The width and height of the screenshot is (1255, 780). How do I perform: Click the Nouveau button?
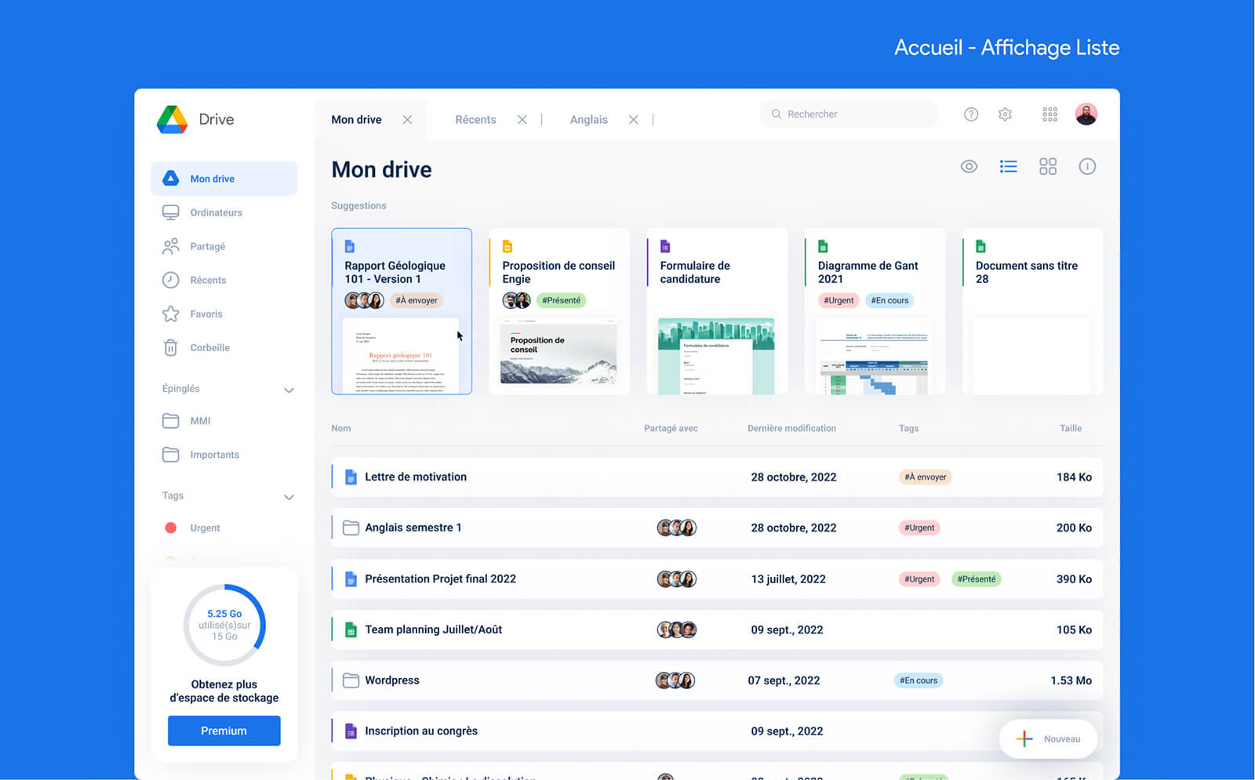(1048, 738)
